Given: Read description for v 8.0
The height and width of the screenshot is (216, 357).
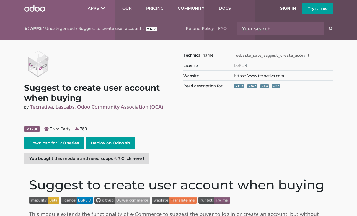Looking at the screenshot, I should coord(276,86).
